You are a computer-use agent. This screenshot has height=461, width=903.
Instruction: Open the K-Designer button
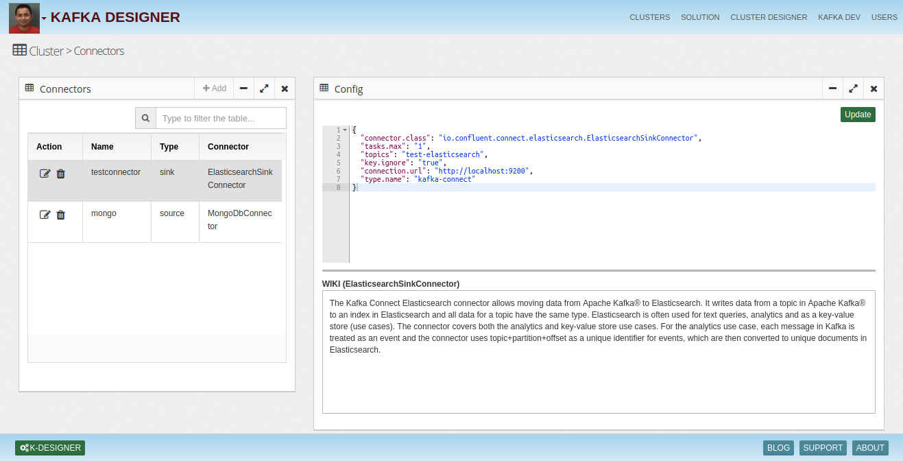[x=50, y=448]
